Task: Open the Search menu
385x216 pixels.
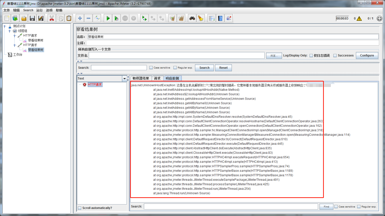Action: coord(28,10)
